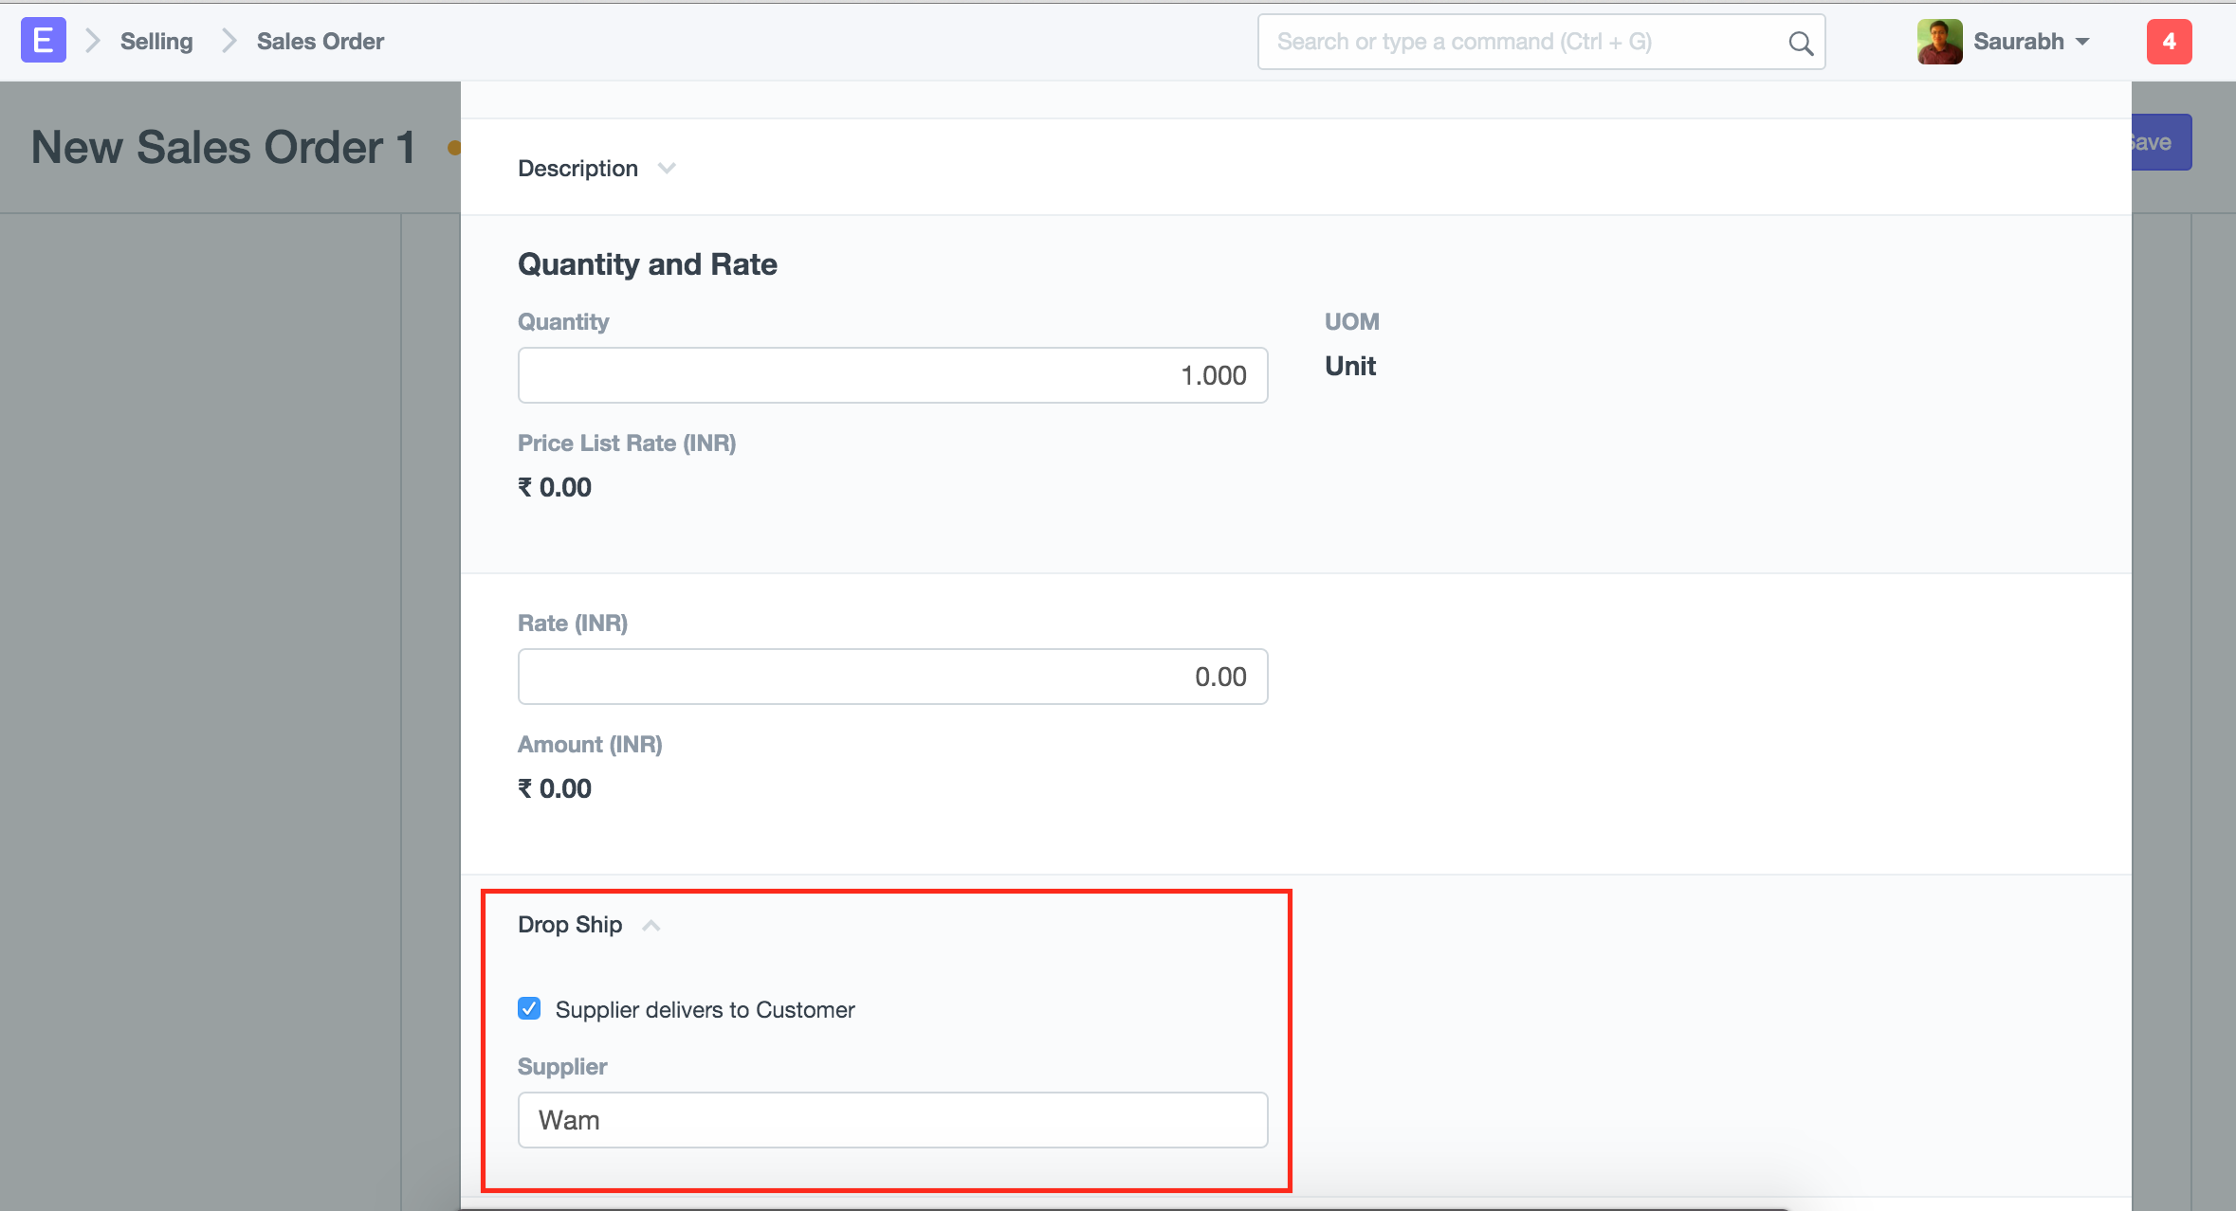Expand the Description section chevron

tap(667, 169)
